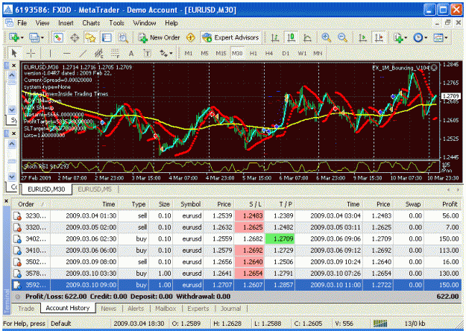Select the crosshair cursor tool
The height and width of the screenshot is (331, 466).
(x=31, y=54)
